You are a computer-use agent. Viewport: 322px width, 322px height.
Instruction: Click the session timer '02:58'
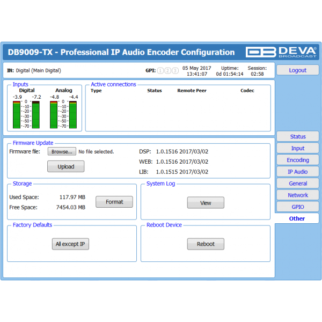click(257, 74)
